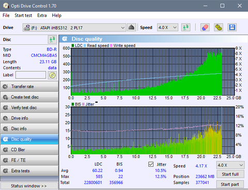Click the disc Label input field
The image size is (248, 190).
click(30, 75)
